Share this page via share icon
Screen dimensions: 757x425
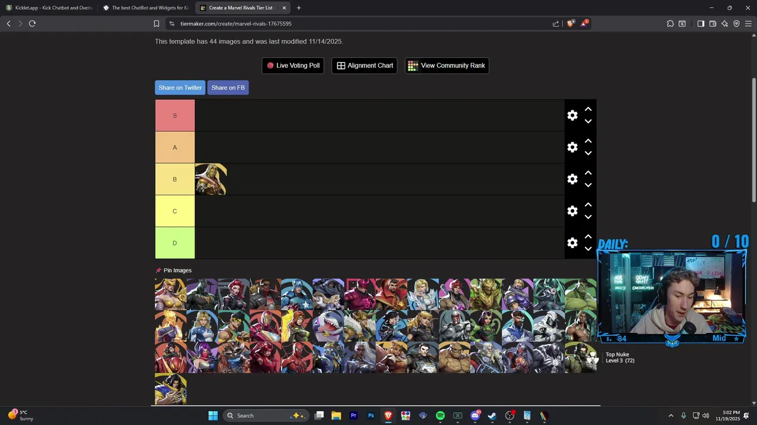[x=556, y=24]
